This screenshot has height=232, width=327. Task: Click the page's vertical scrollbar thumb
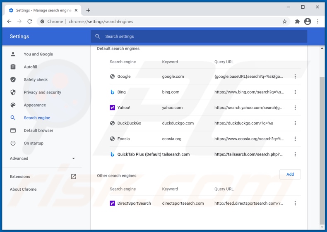(x=322, y=150)
